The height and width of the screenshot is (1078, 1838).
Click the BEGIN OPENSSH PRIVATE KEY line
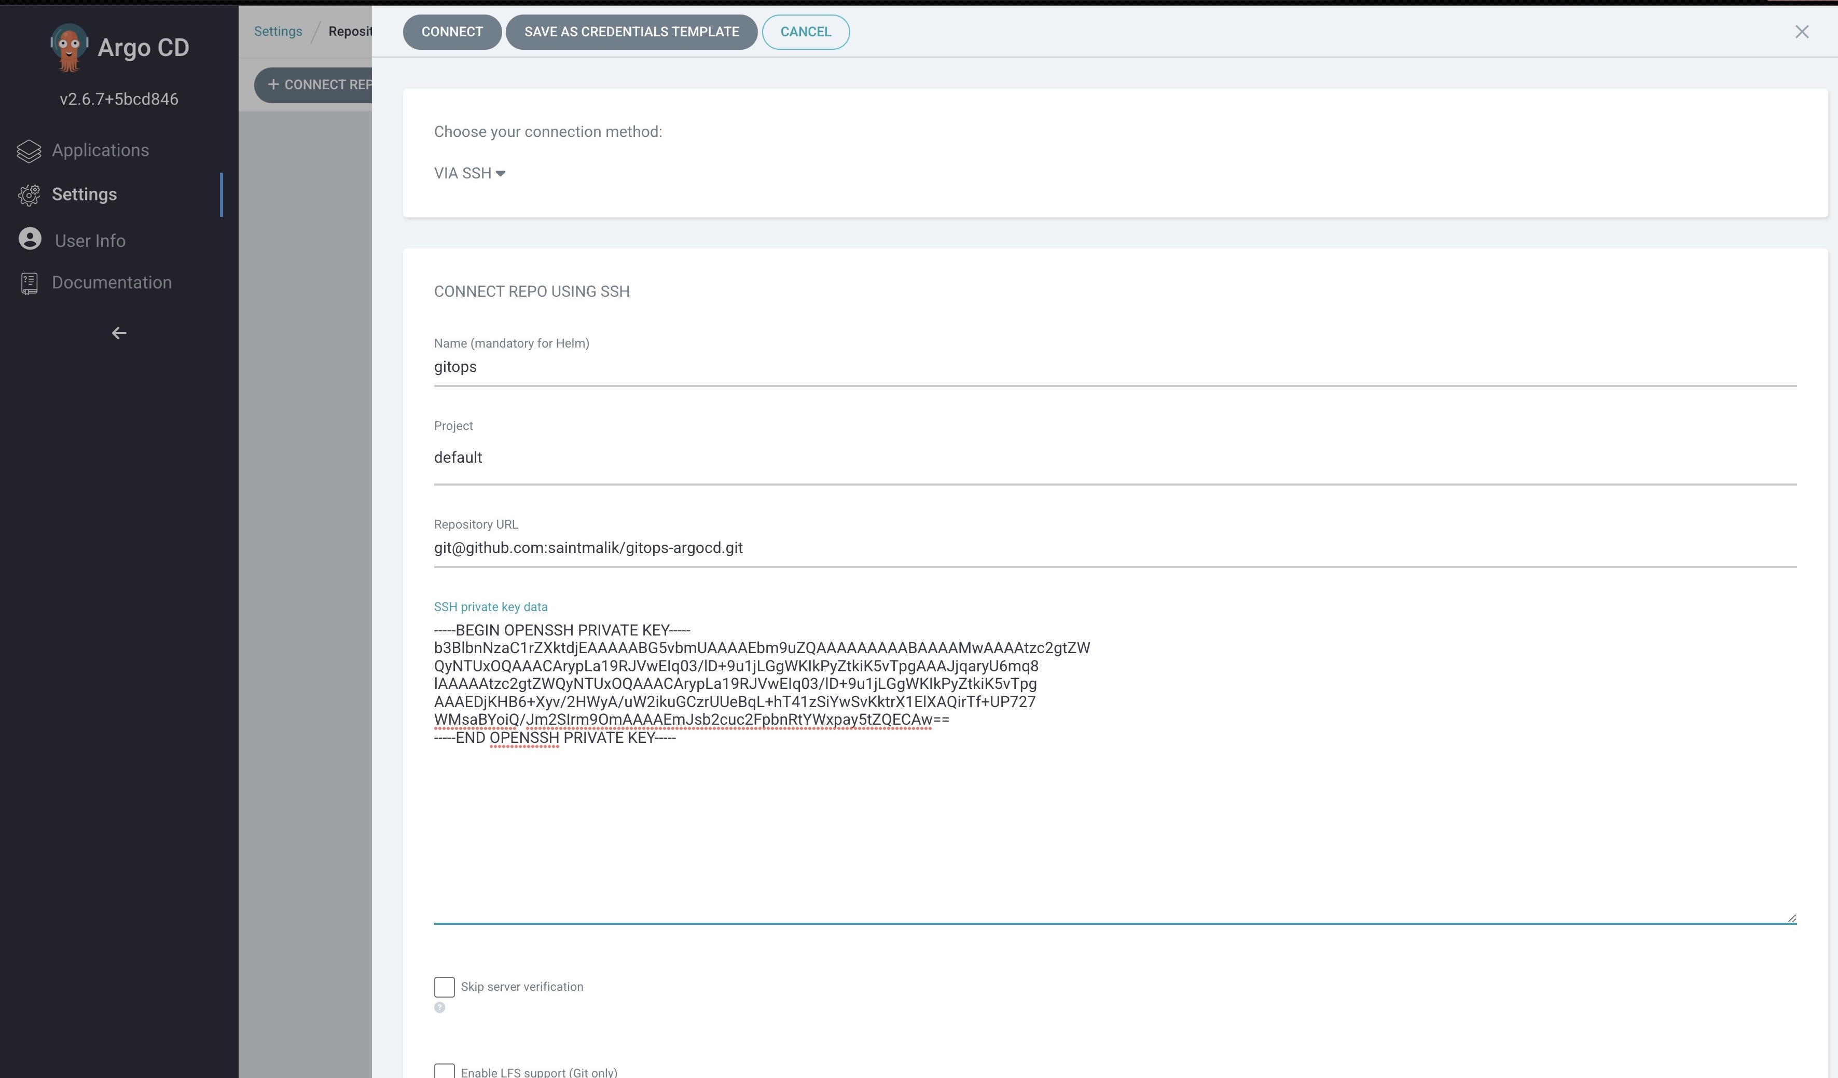pyautogui.click(x=562, y=630)
